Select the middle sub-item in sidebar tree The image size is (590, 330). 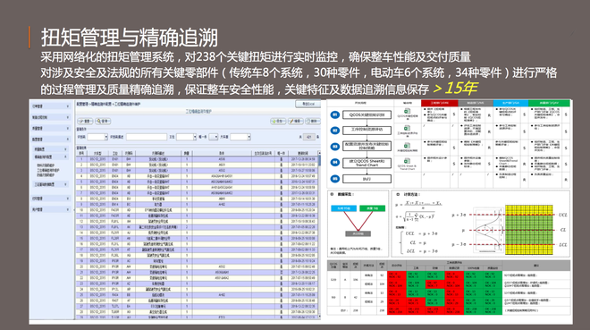[47, 171]
